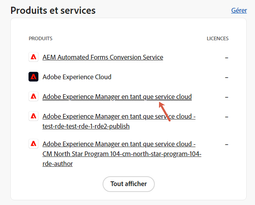Open the Gérer link
Screen dimensions: 255x205
(239, 11)
